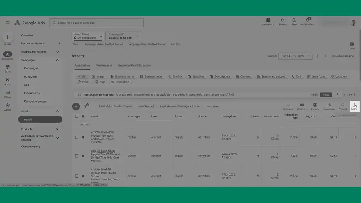The height and width of the screenshot is (203, 361).
Task: Click the search bar for pages or campaigns
Action: pyautogui.click(x=97, y=23)
